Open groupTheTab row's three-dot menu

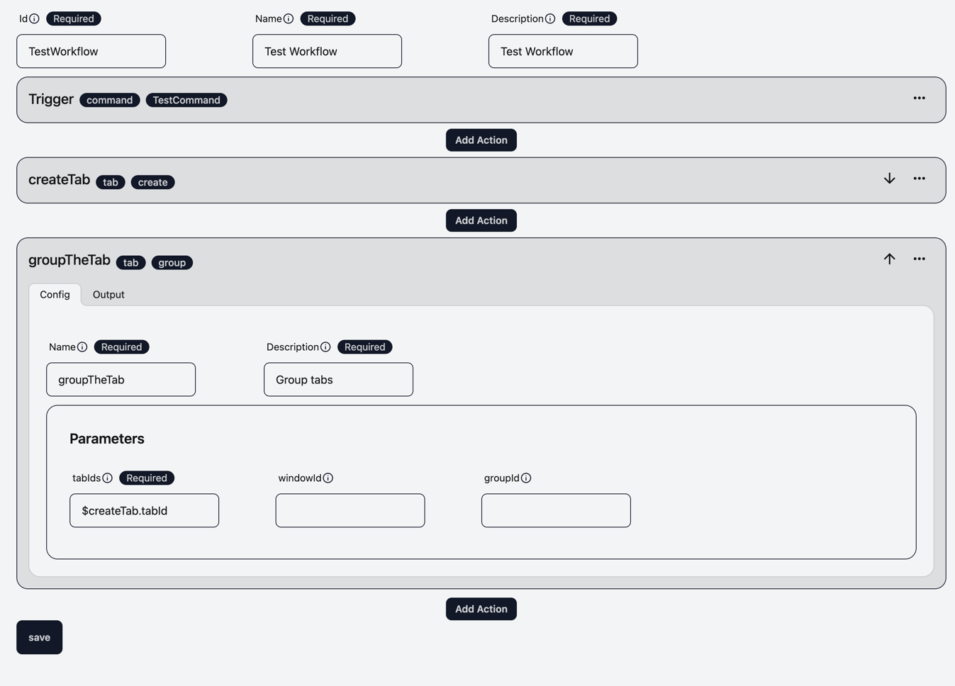click(919, 259)
